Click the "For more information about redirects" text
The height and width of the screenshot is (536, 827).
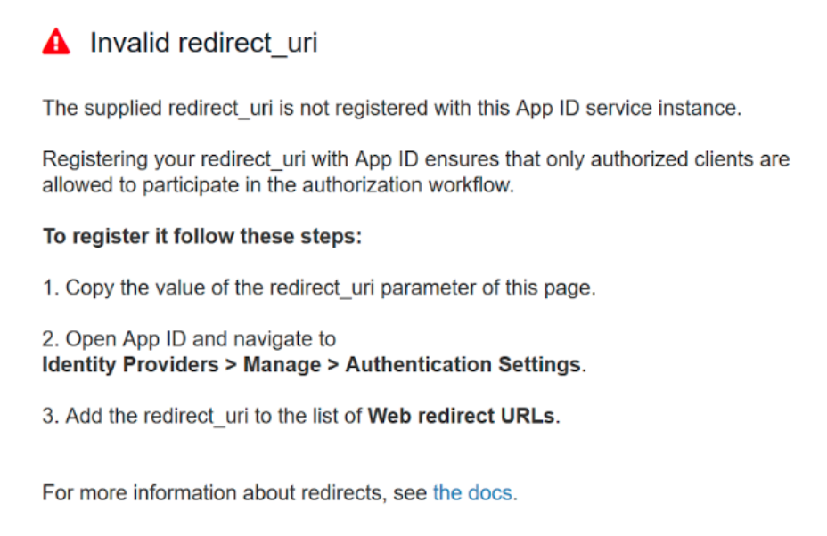pyautogui.click(x=235, y=492)
